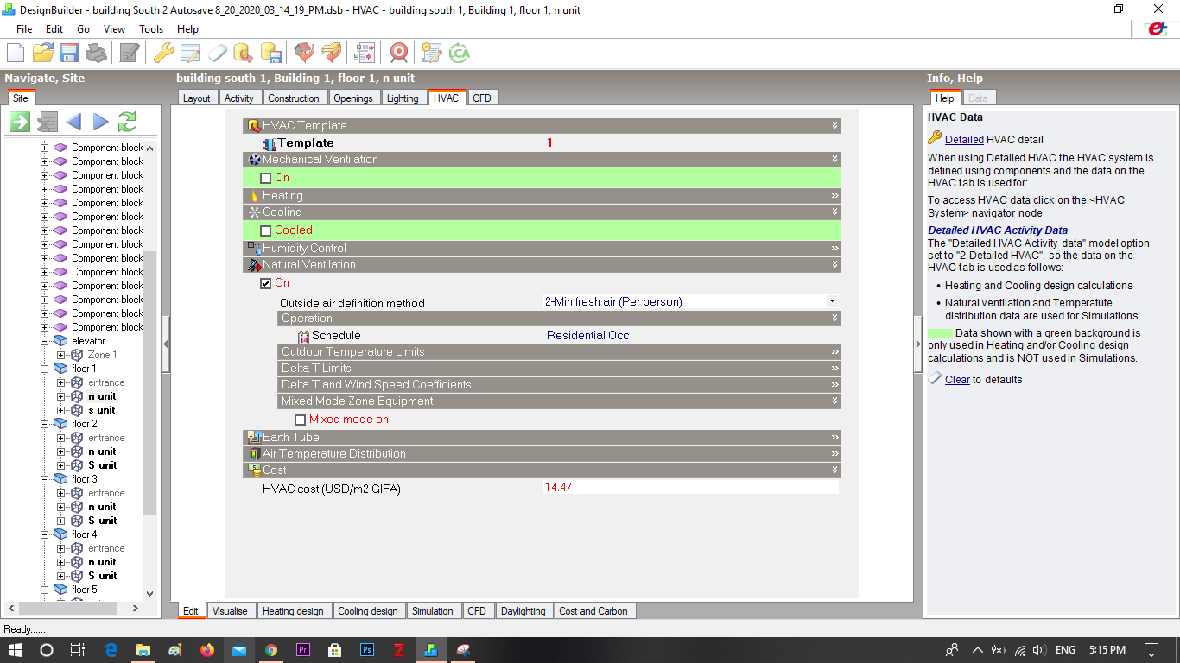Expand the Earth Tube section

point(542,437)
